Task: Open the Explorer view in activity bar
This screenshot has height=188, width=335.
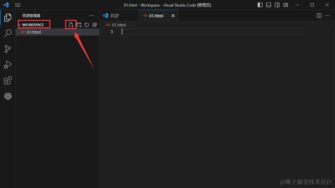Action: pyautogui.click(x=8, y=18)
